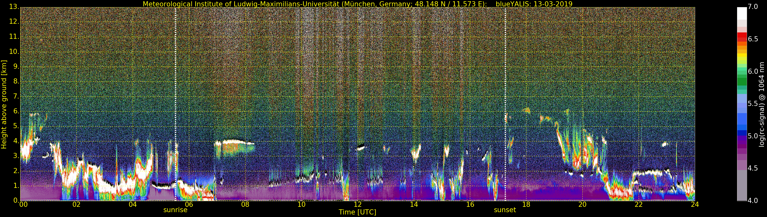Screen dimensions: 767x217
Task: Click the '14' time tick label
Action: pyautogui.click(x=414, y=204)
